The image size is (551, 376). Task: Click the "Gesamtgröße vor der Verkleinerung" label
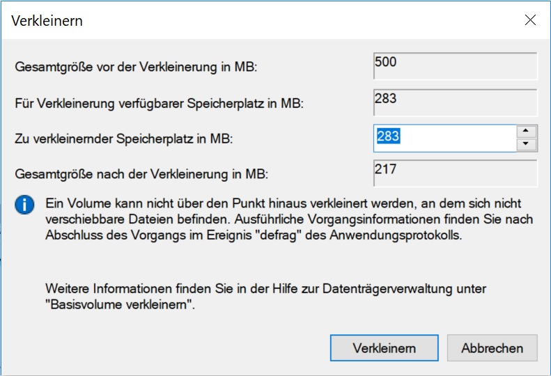click(137, 68)
